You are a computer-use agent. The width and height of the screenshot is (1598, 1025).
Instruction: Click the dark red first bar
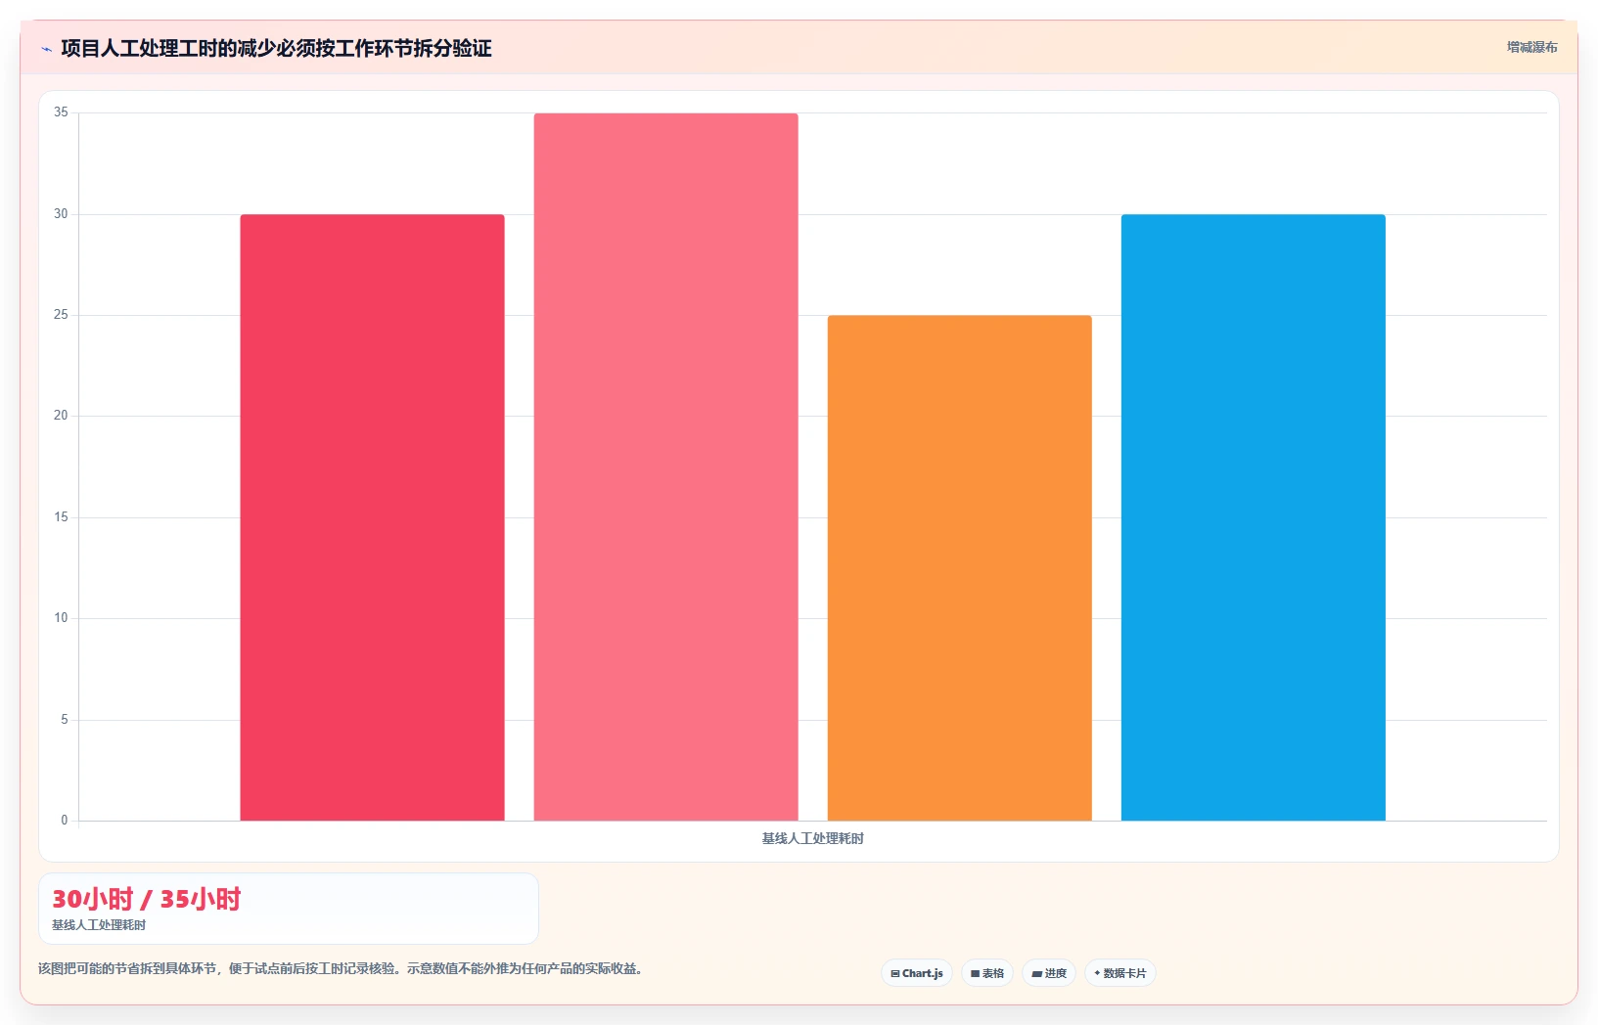[373, 517]
